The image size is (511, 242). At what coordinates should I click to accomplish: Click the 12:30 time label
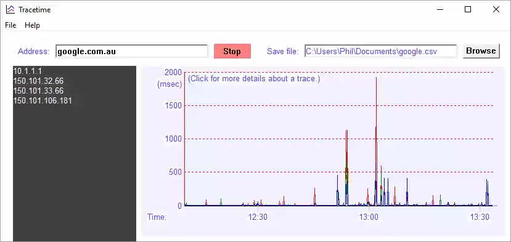tap(258, 217)
